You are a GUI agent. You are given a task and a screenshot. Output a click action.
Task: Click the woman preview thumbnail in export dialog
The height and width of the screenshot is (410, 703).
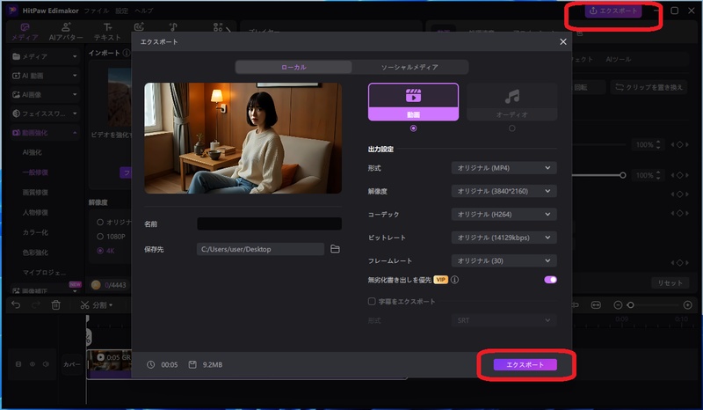pos(243,138)
